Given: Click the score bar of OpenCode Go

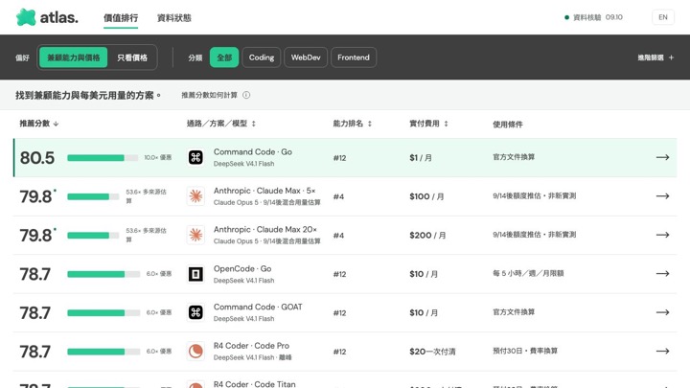Looking at the screenshot, I should coord(103,274).
